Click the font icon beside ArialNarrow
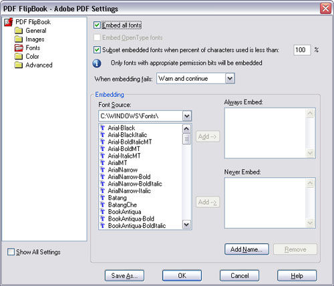 102,170
